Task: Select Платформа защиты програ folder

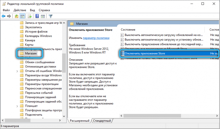Action: (x=43, y=110)
